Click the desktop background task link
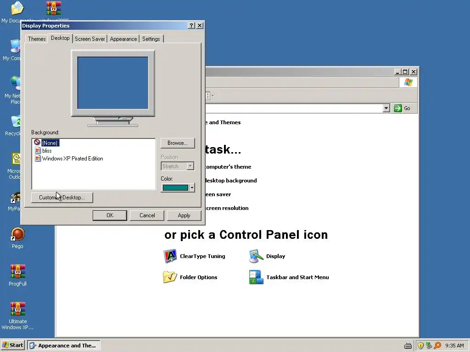The image size is (470, 352). pyautogui.click(x=231, y=181)
